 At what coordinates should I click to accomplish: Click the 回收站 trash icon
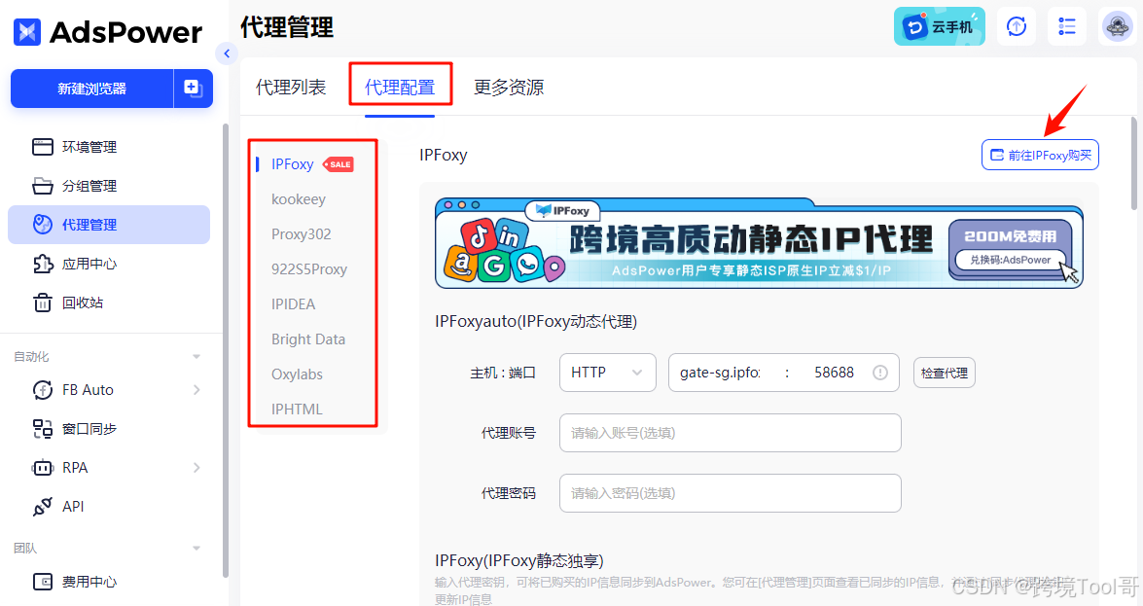pos(42,303)
